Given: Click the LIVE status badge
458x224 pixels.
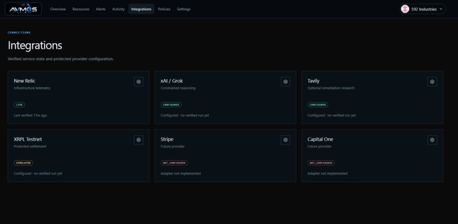Looking at the screenshot, I should pyautogui.click(x=19, y=105).
